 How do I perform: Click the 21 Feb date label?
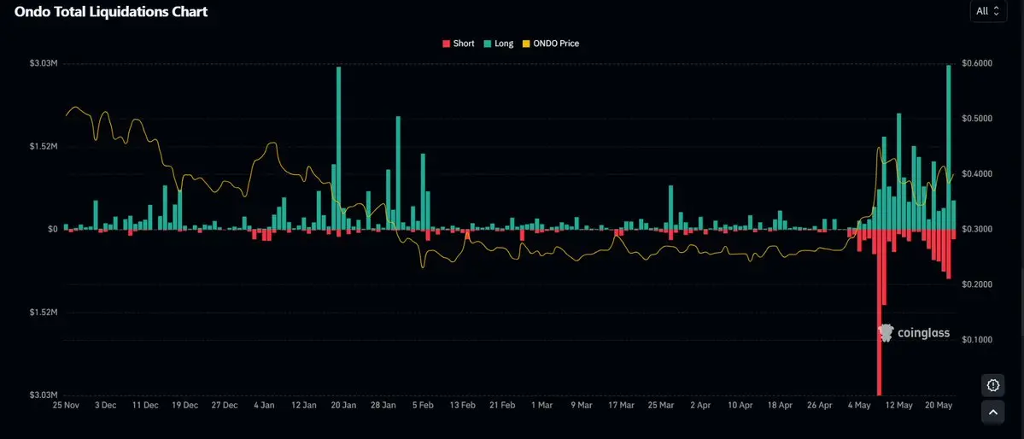pyautogui.click(x=502, y=405)
